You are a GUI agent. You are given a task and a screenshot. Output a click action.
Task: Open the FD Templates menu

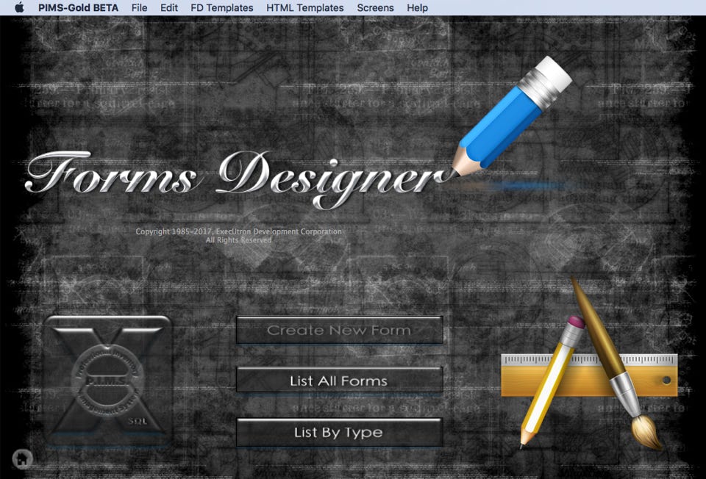222,7
